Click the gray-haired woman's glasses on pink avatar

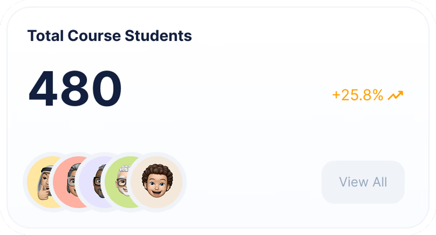tap(71, 182)
